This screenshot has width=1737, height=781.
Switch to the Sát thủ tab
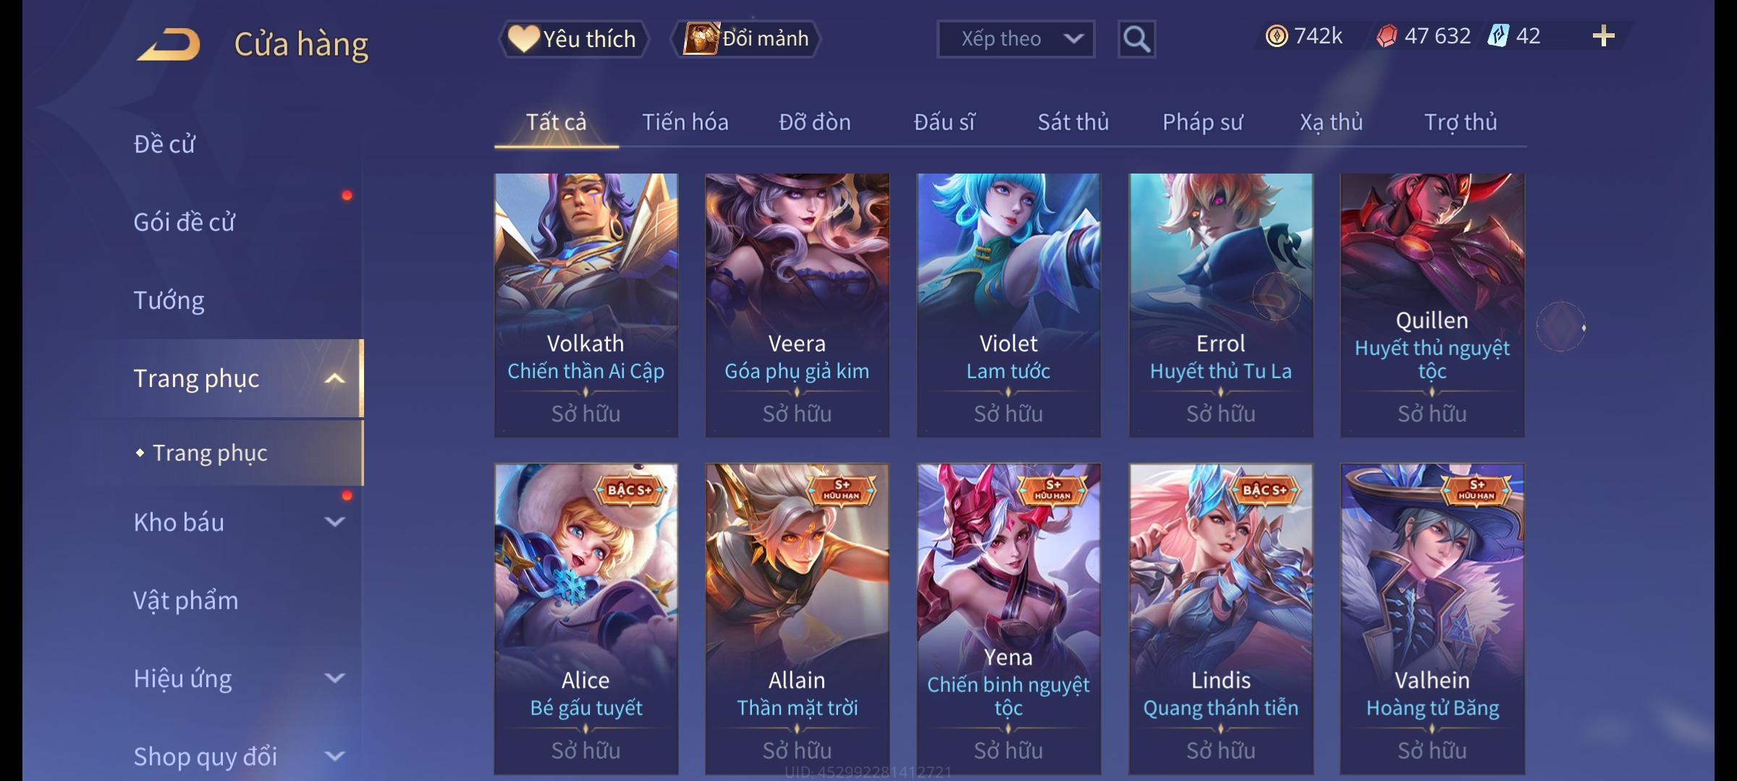tap(1073, 122)
